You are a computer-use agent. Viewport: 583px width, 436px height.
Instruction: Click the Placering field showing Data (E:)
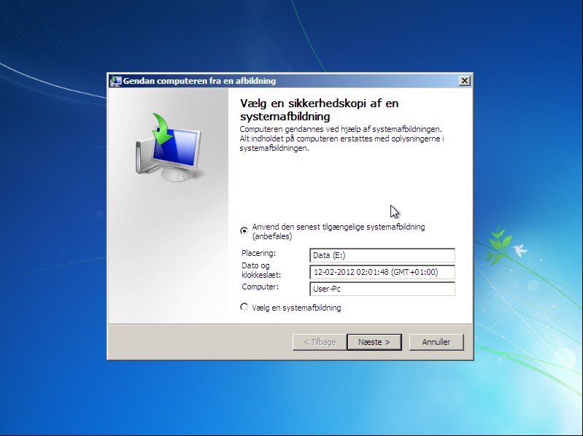pos(382,255)
